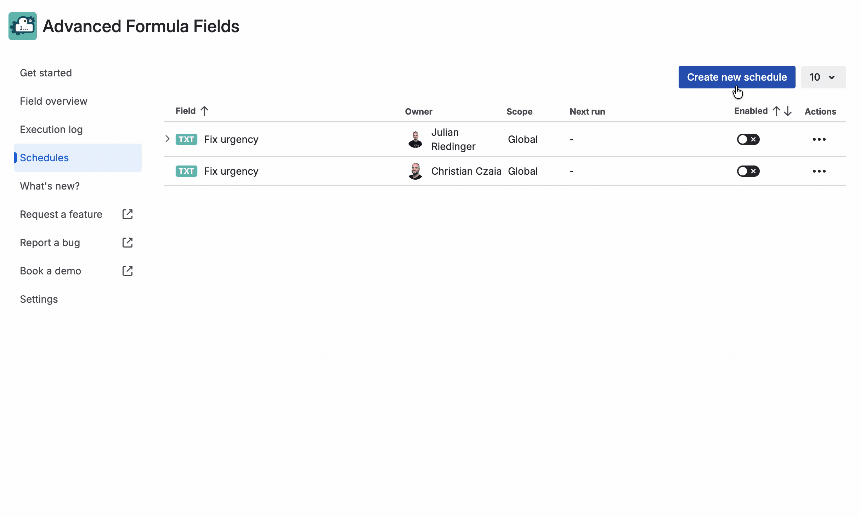This screenshot has width=860, height=517.
Task: Click external link icon beside Book a demo
Action: [128, 271]
